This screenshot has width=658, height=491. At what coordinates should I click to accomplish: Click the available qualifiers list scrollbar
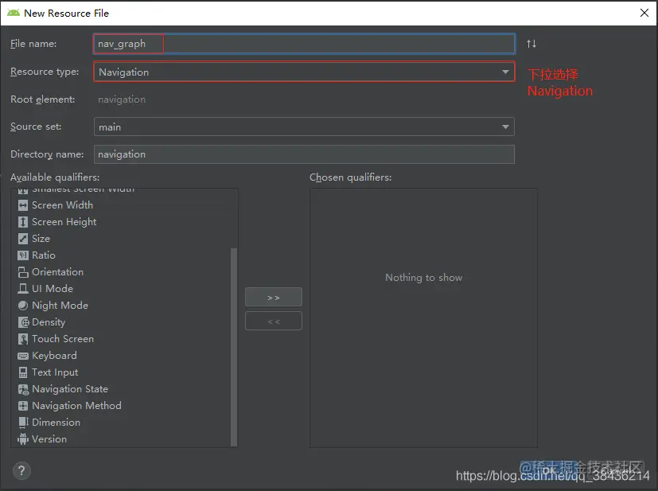click(x=234, y=348)
